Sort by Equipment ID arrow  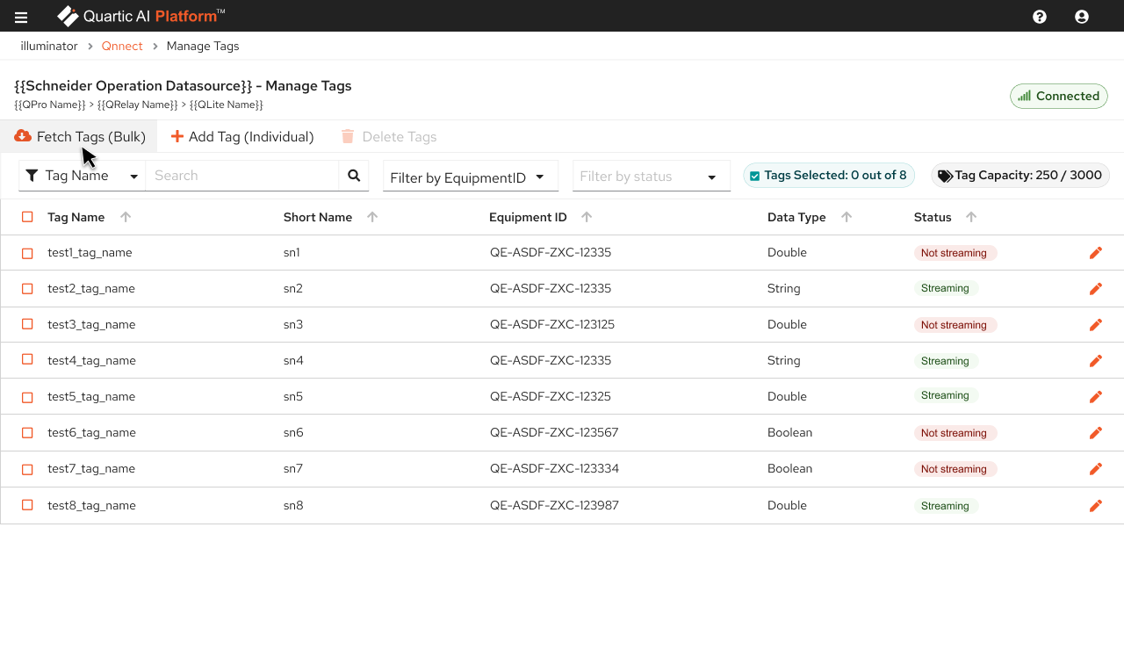587,217
